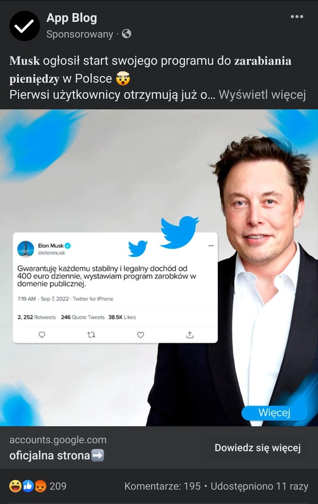Click the retweet arrows icon in tweet
The width and height of the screenshot is (318, 504).
pyautogui.click(x=91, y=335)
